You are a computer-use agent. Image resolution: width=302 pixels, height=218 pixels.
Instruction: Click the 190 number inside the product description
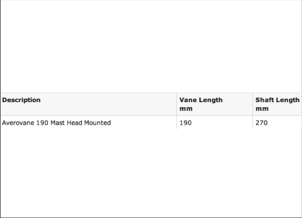42,123
